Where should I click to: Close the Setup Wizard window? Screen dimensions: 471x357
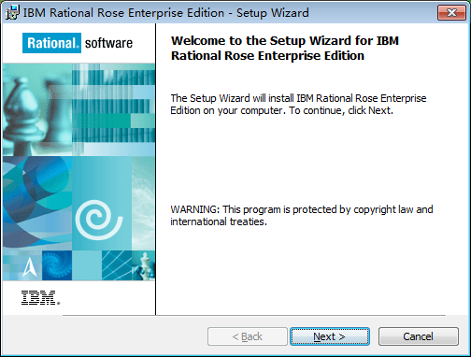click(451, 13)
